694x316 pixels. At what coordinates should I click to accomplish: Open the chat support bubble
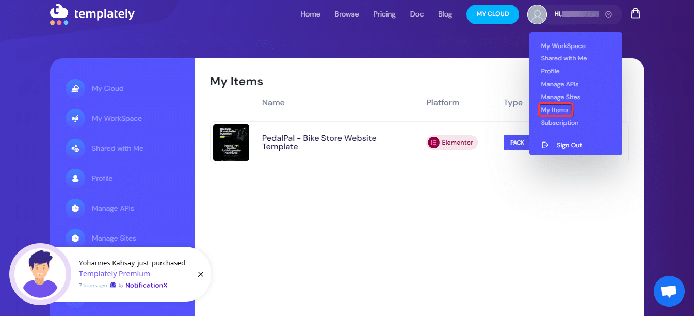coord(669,291)
